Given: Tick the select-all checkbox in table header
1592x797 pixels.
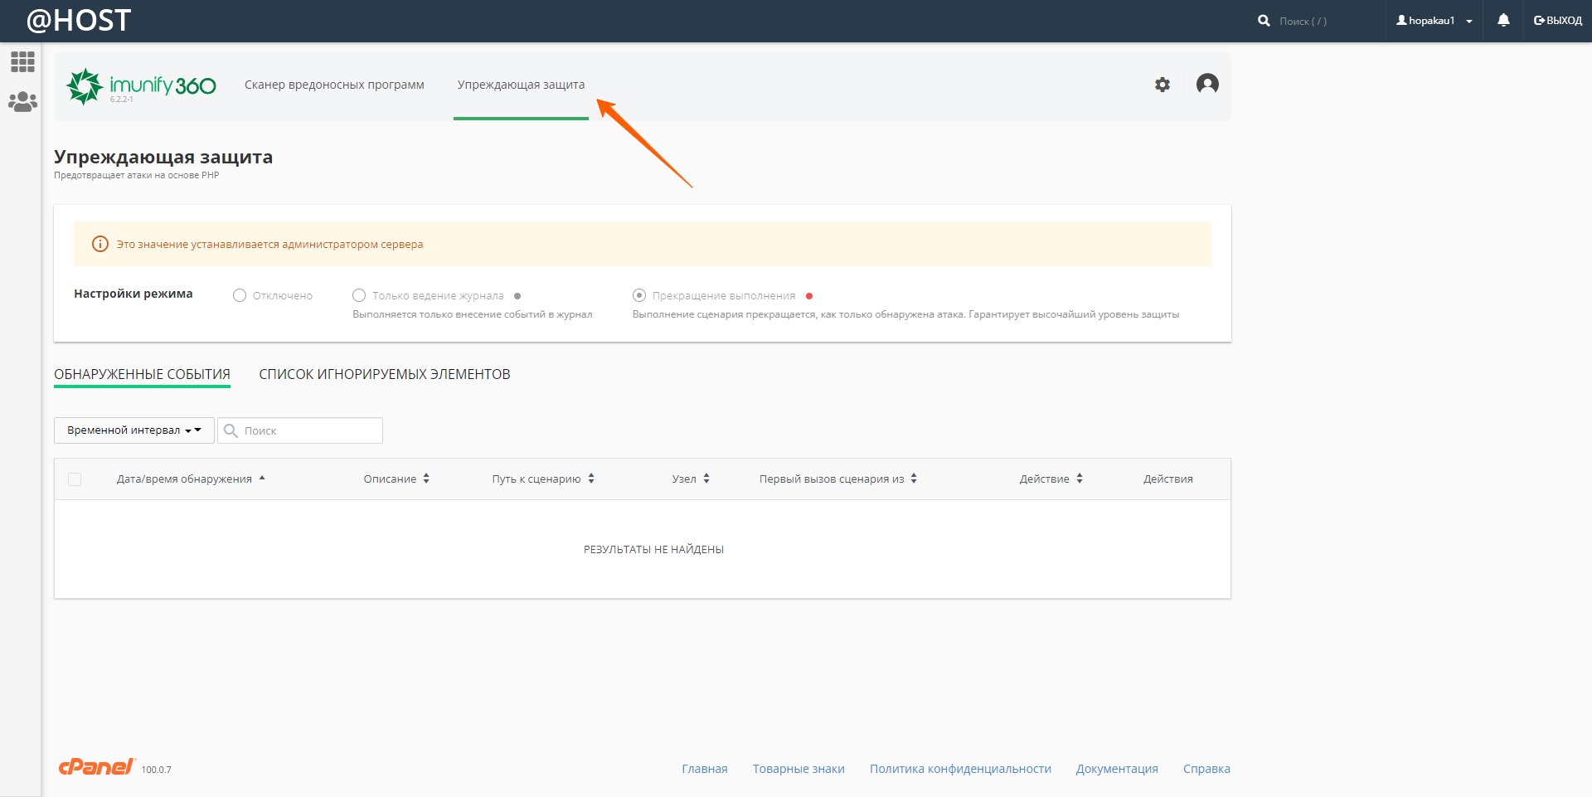Looking at the screenshot, I should point(75,479).
